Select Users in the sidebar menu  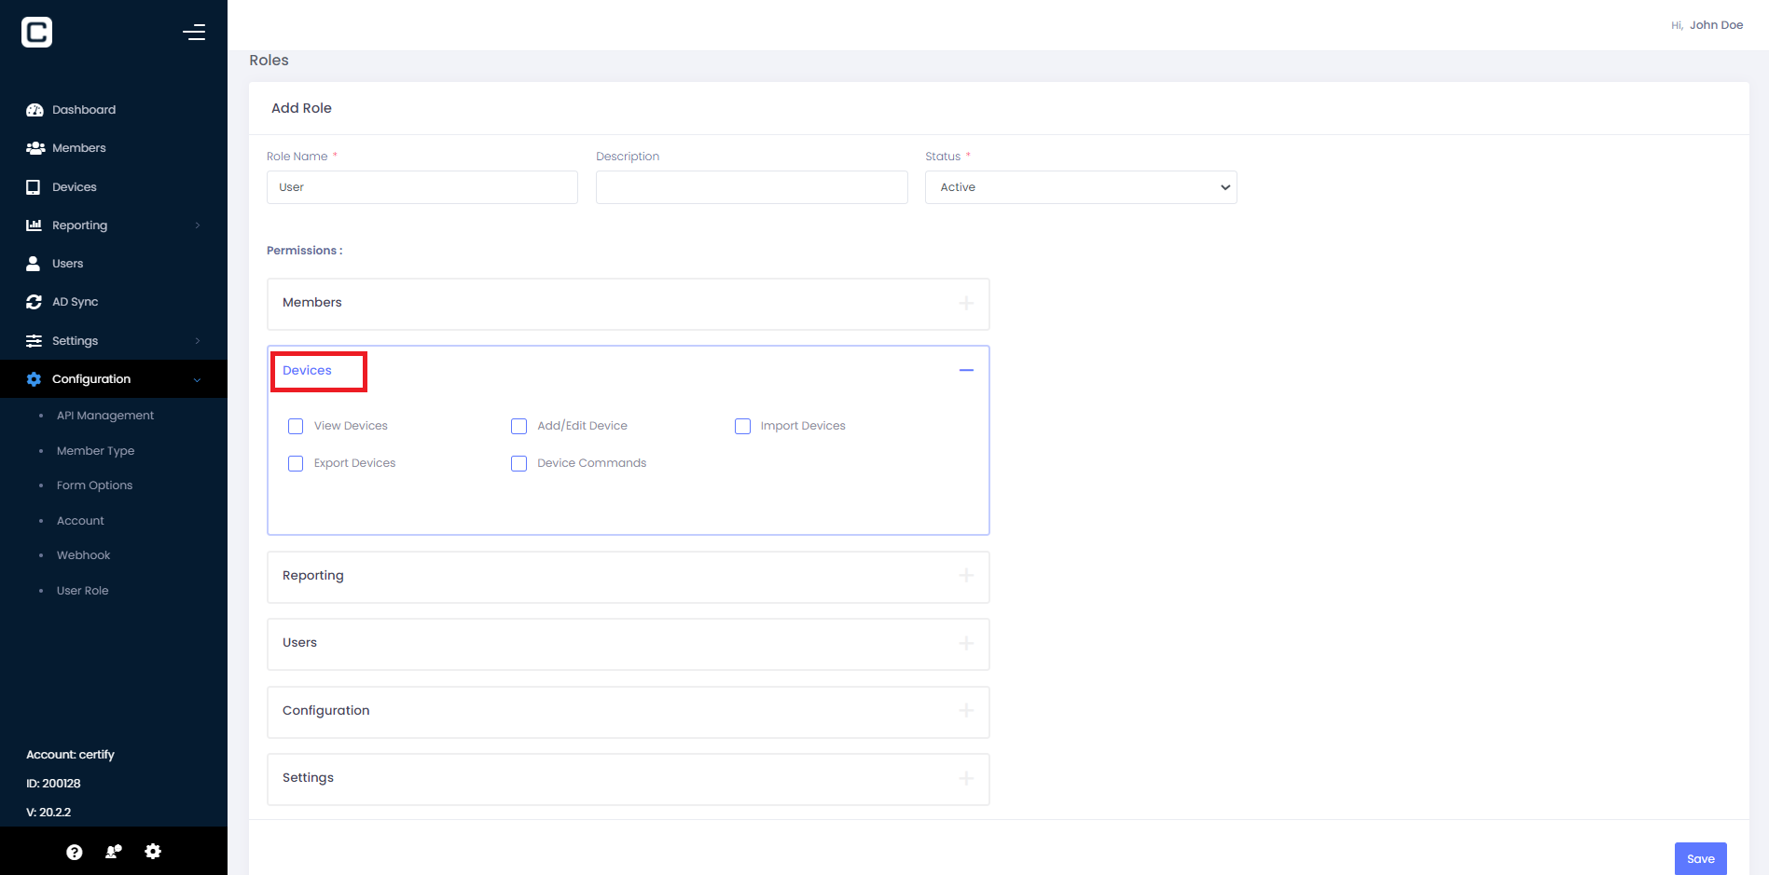(68, 264)
